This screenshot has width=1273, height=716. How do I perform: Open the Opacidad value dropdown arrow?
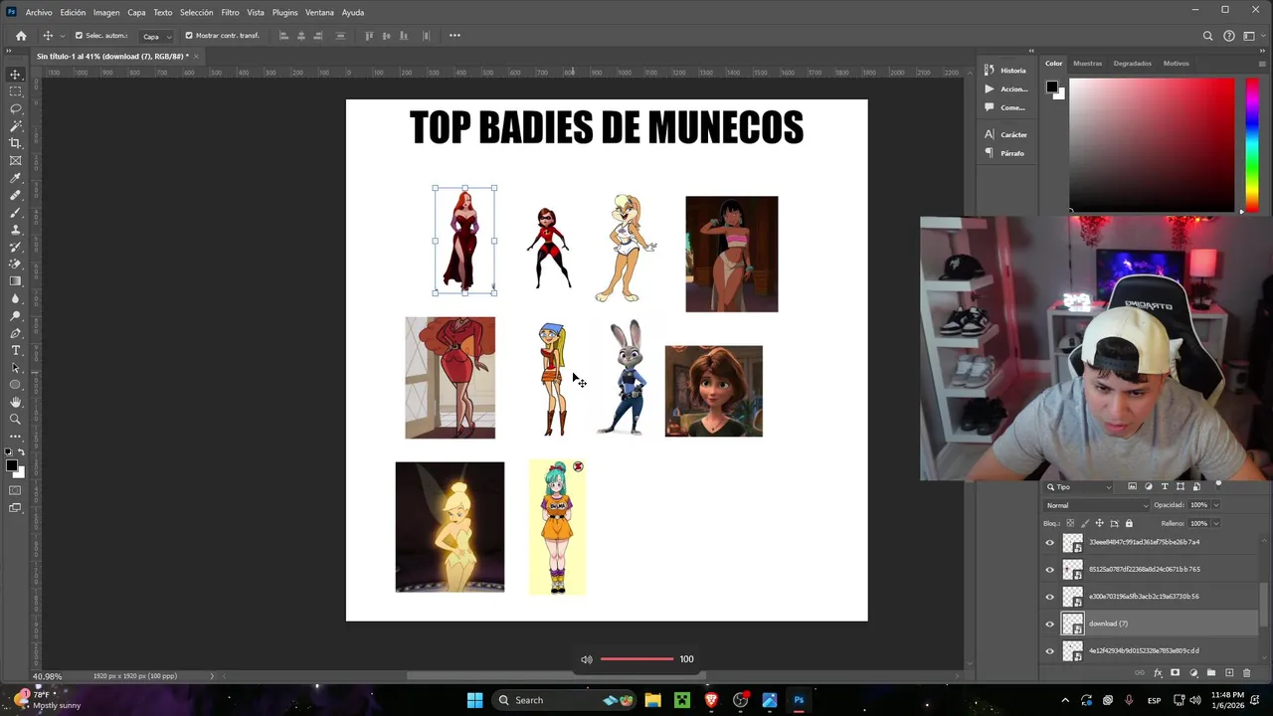(1215, 505)
